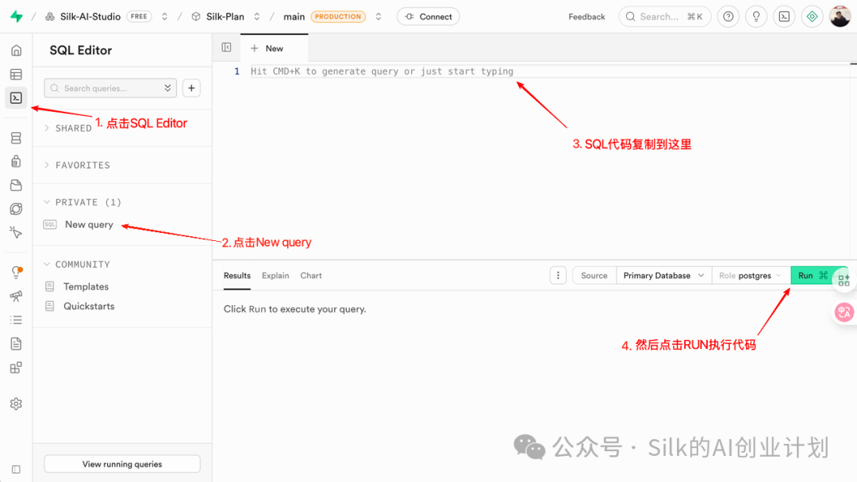Collapse the query list panel icon
This screenshot has width=857, height=482.
coord(226,48)
